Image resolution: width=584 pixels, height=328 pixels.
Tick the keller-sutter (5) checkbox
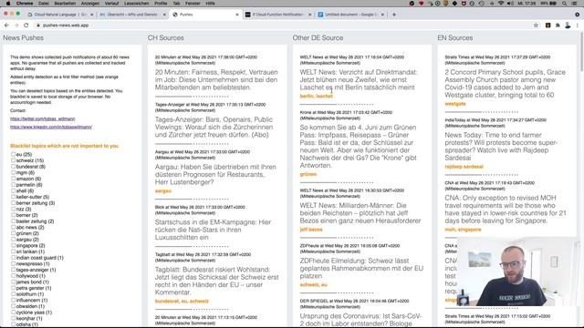13,197
